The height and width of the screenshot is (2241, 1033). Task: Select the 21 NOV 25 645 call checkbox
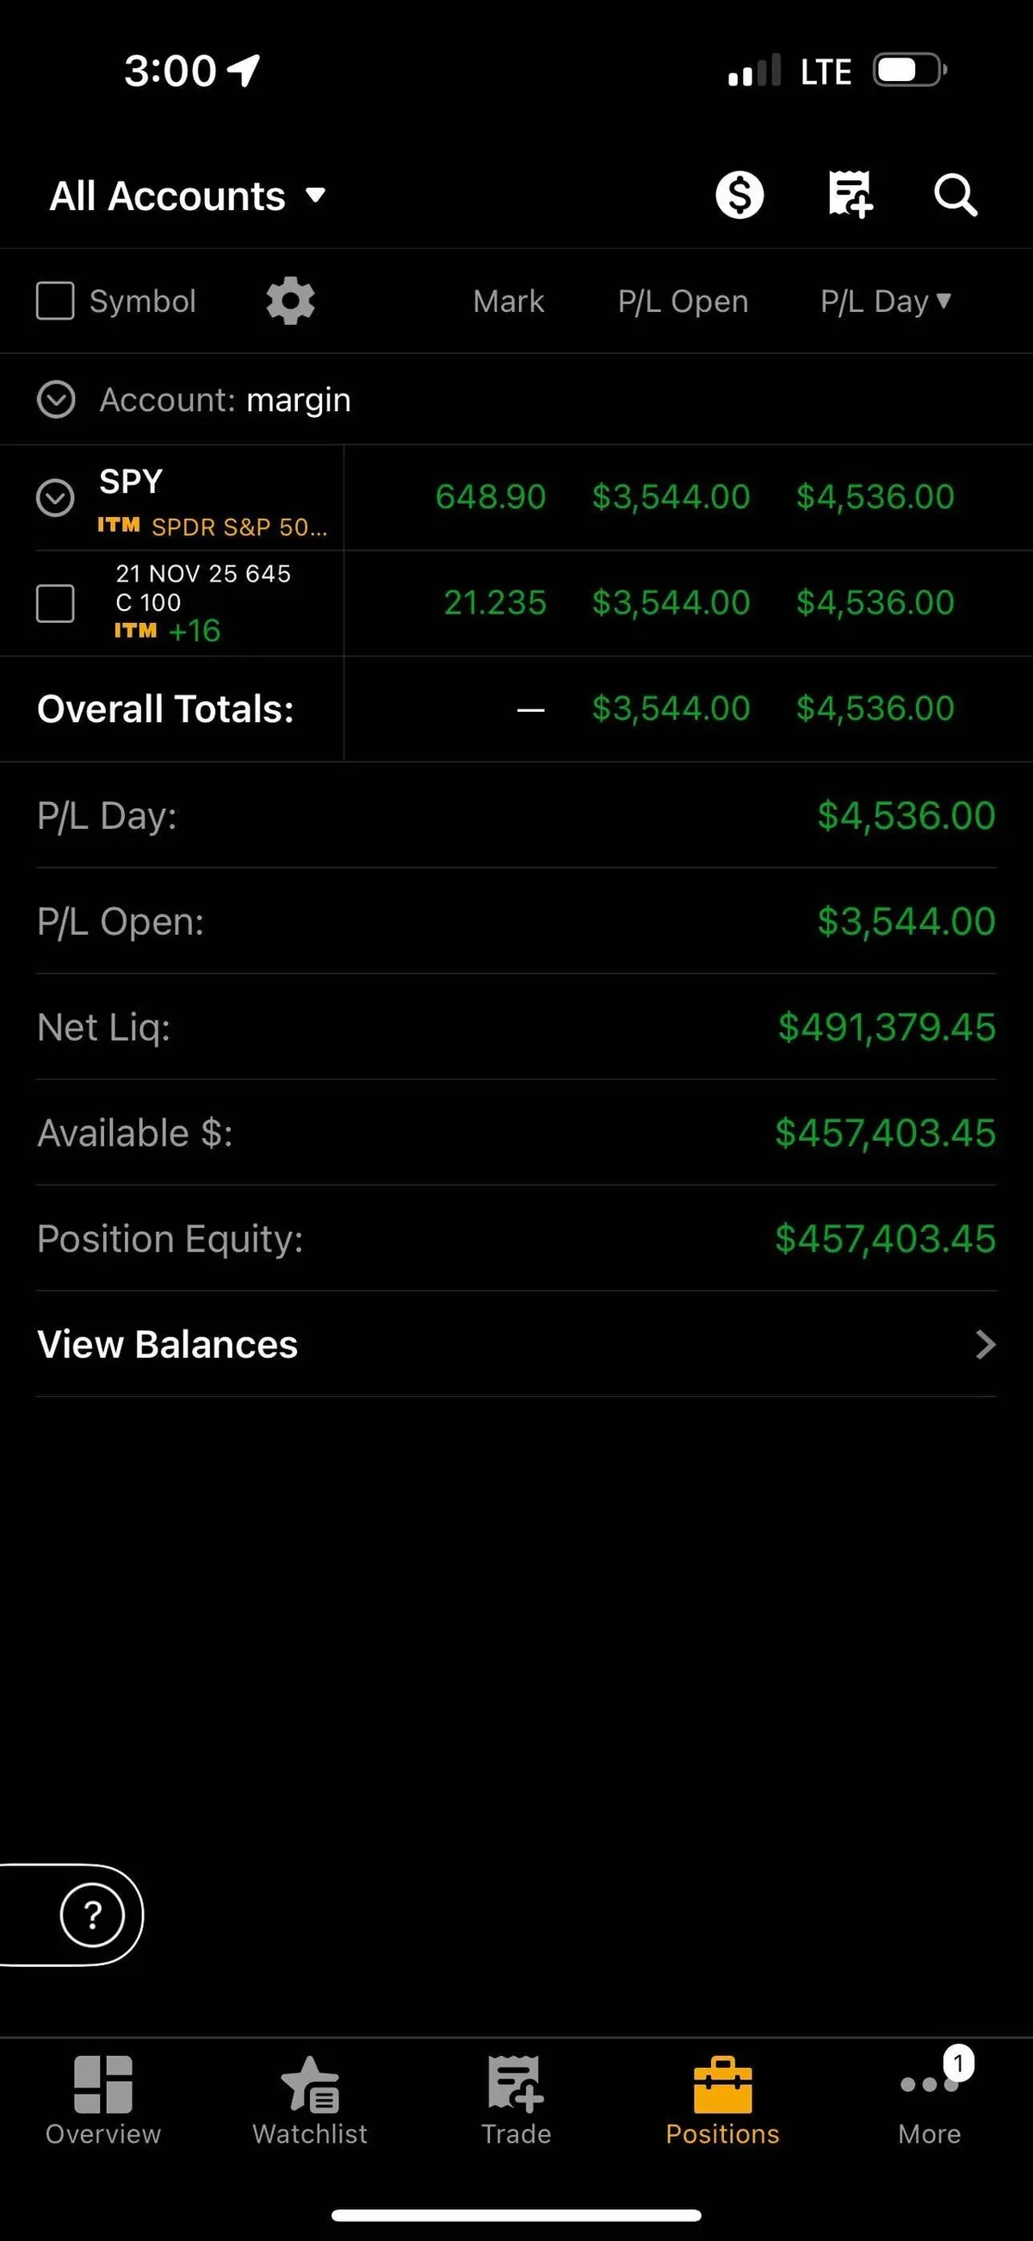click(x=55, y=603)
